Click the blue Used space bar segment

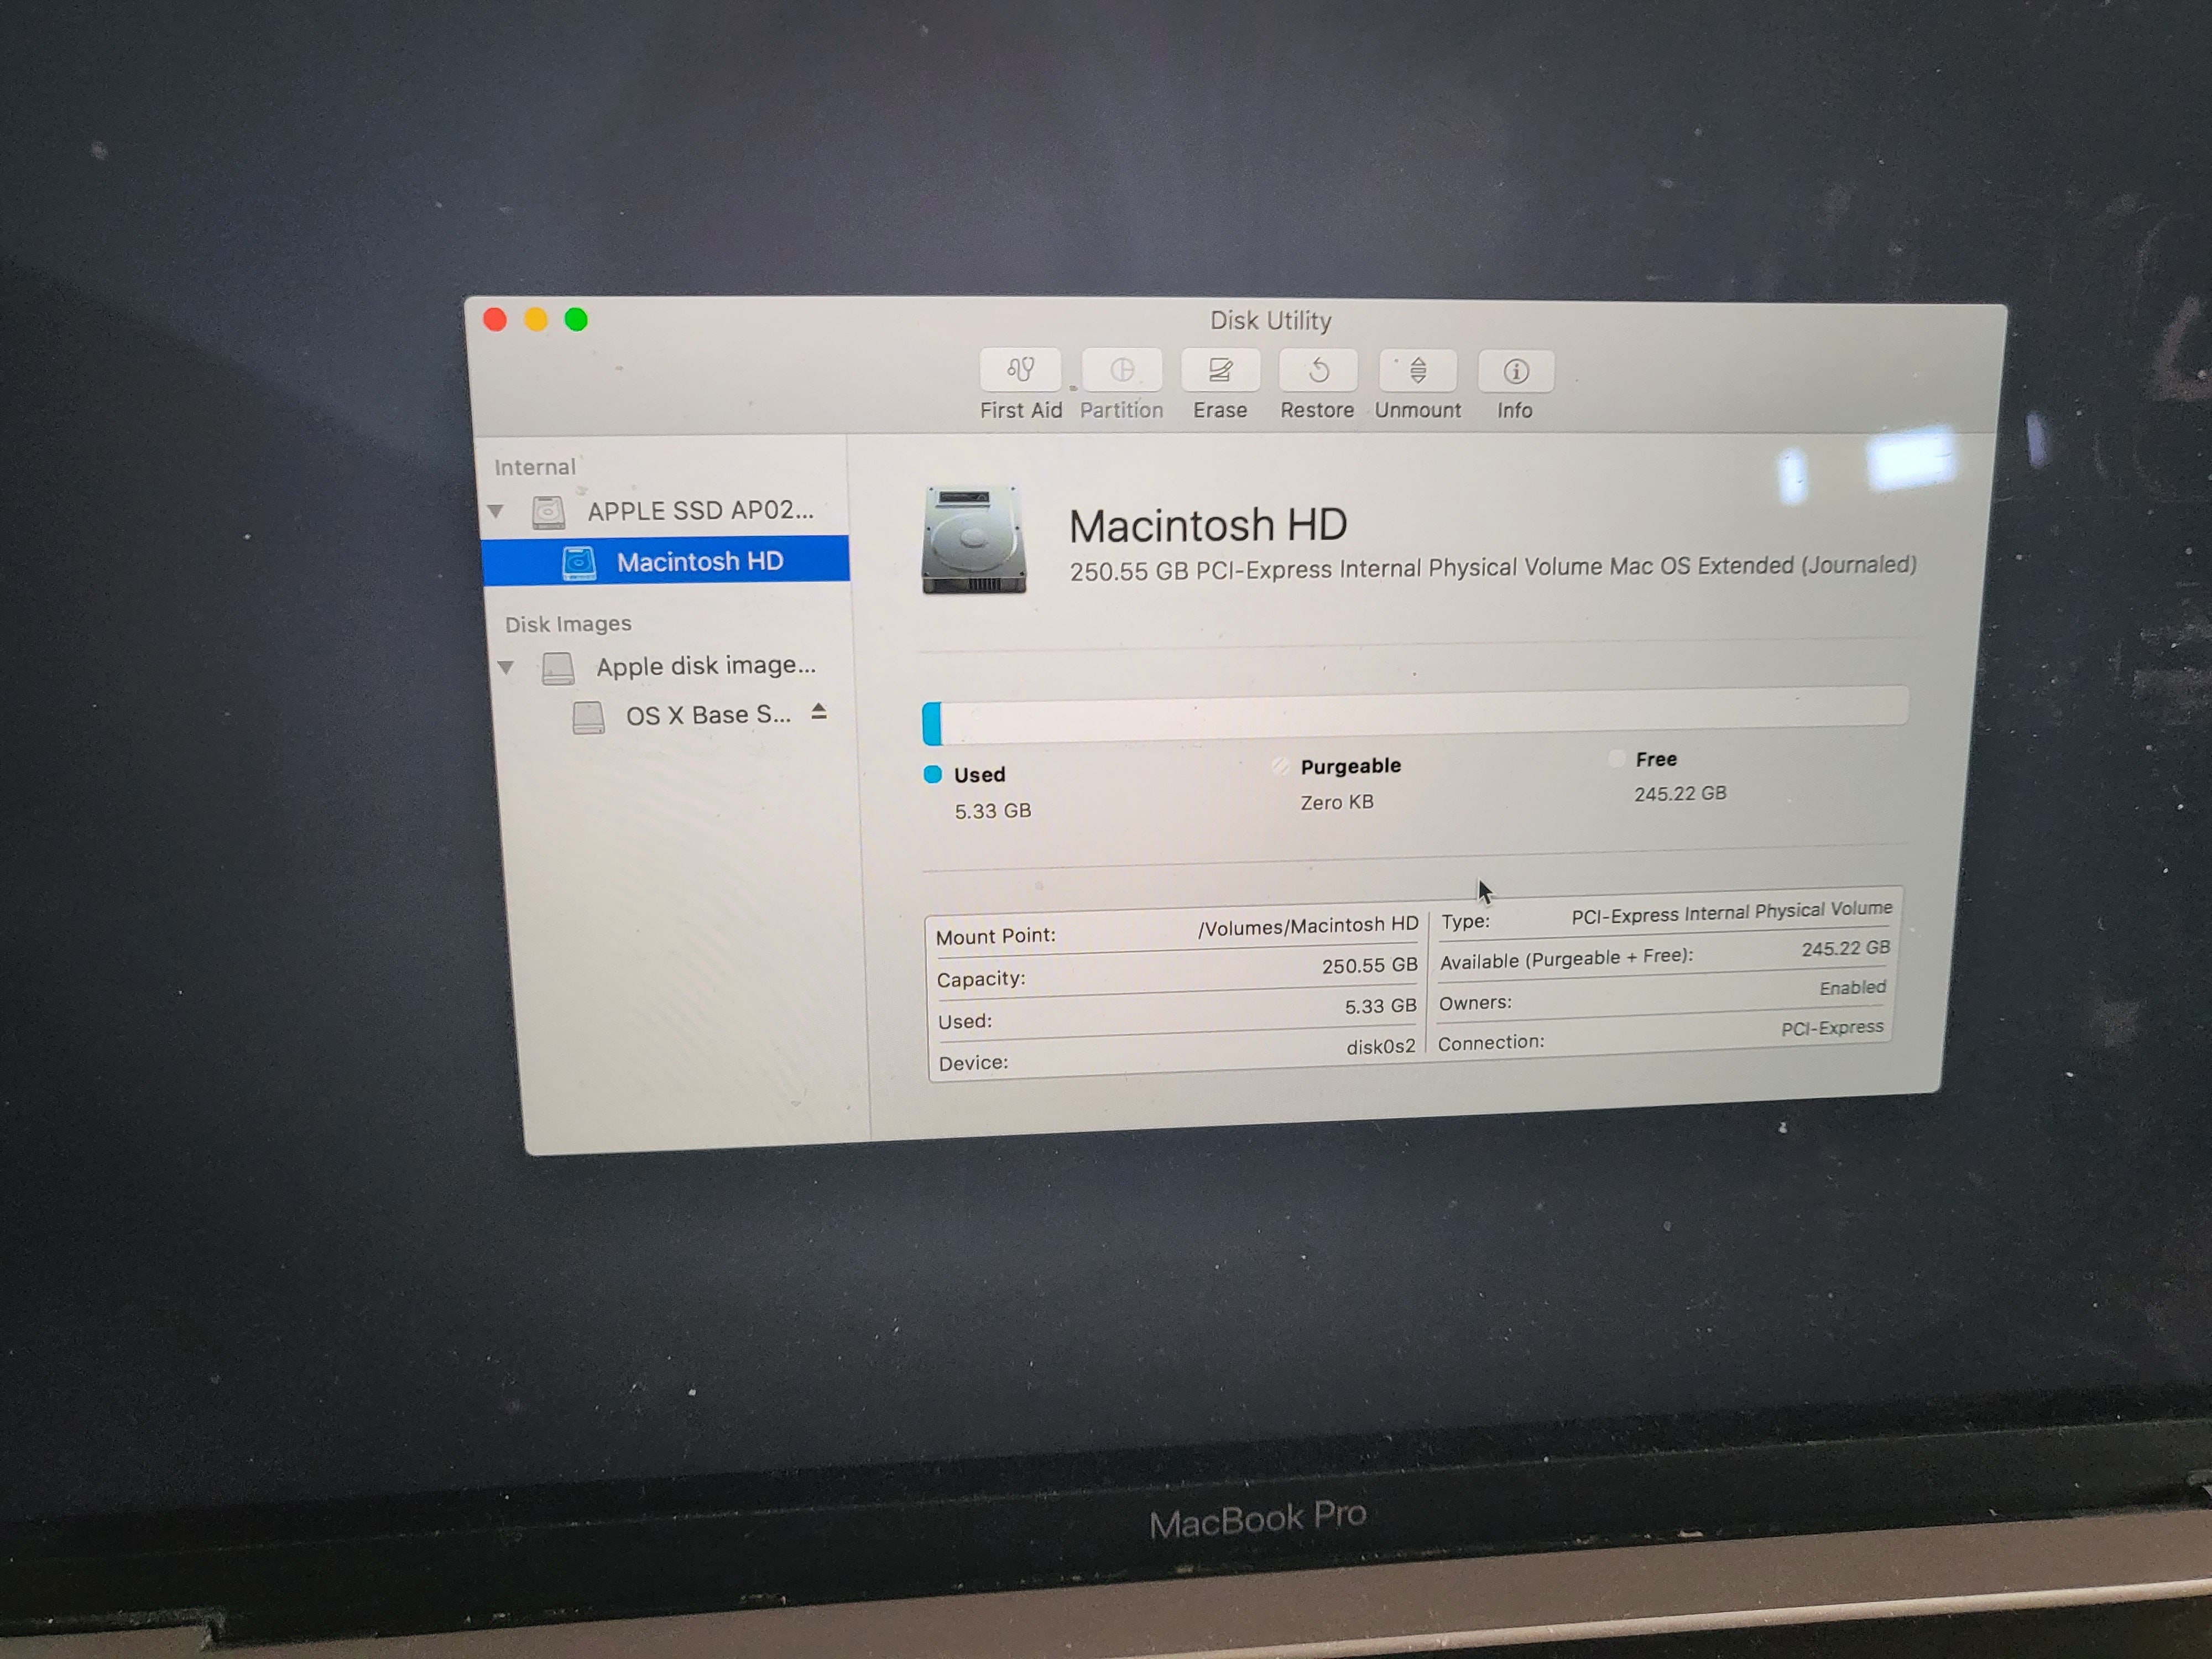pyautogui.click(x=932, y=723)
